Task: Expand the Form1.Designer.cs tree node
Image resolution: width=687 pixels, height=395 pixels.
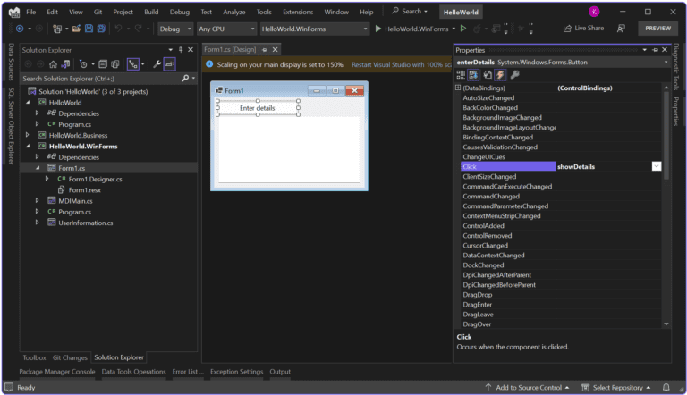Action: (x=47, y=179)
